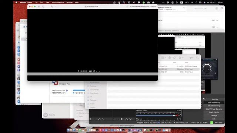The width and height of the screenshot is (237, 133).
Task: Open more options for the 3:29 track
Action: (217, 27)
